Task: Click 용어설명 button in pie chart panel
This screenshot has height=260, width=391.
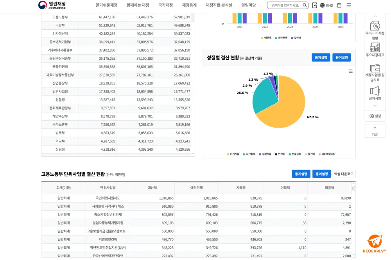Action: point(341,57)
